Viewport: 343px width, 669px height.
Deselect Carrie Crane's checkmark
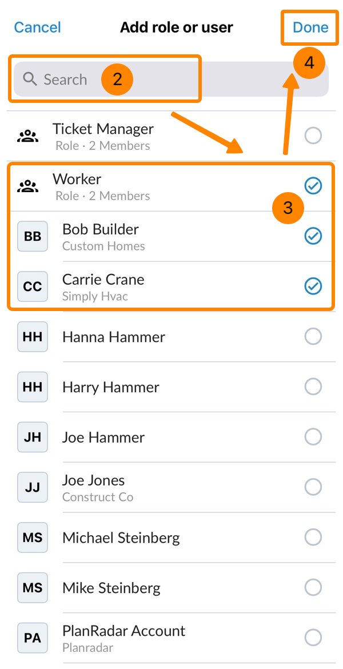pyautogui.click(x=313, y=286)
